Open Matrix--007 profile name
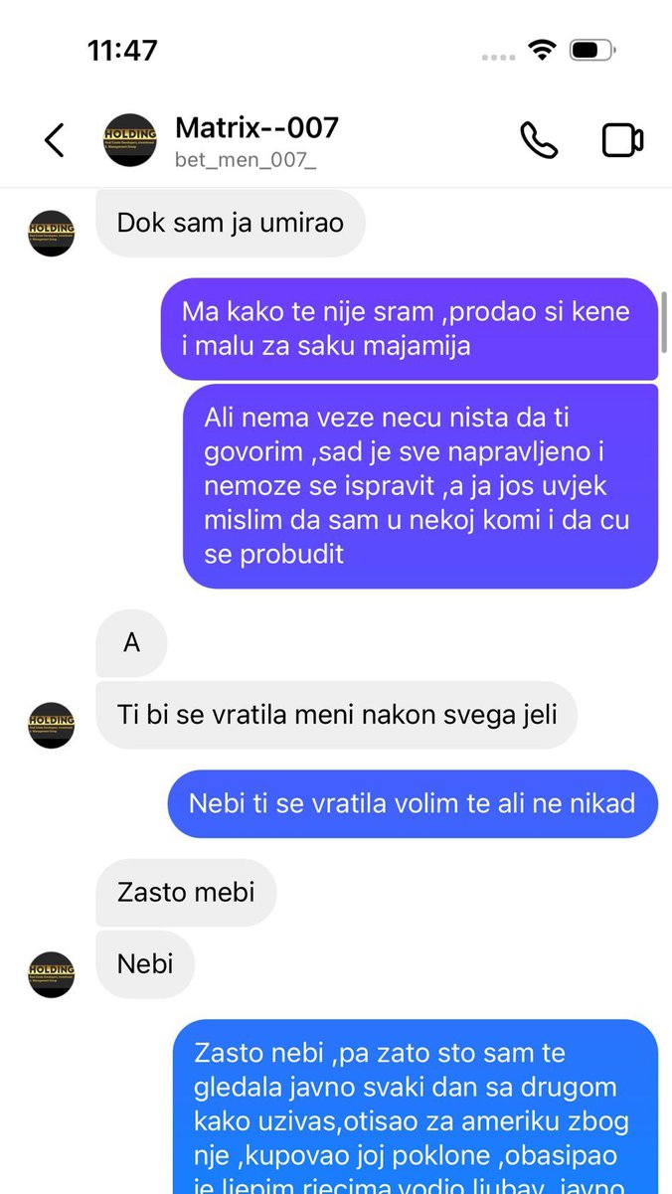The image size is (672, 1194). pyautogui.click(x=256, y=127)
